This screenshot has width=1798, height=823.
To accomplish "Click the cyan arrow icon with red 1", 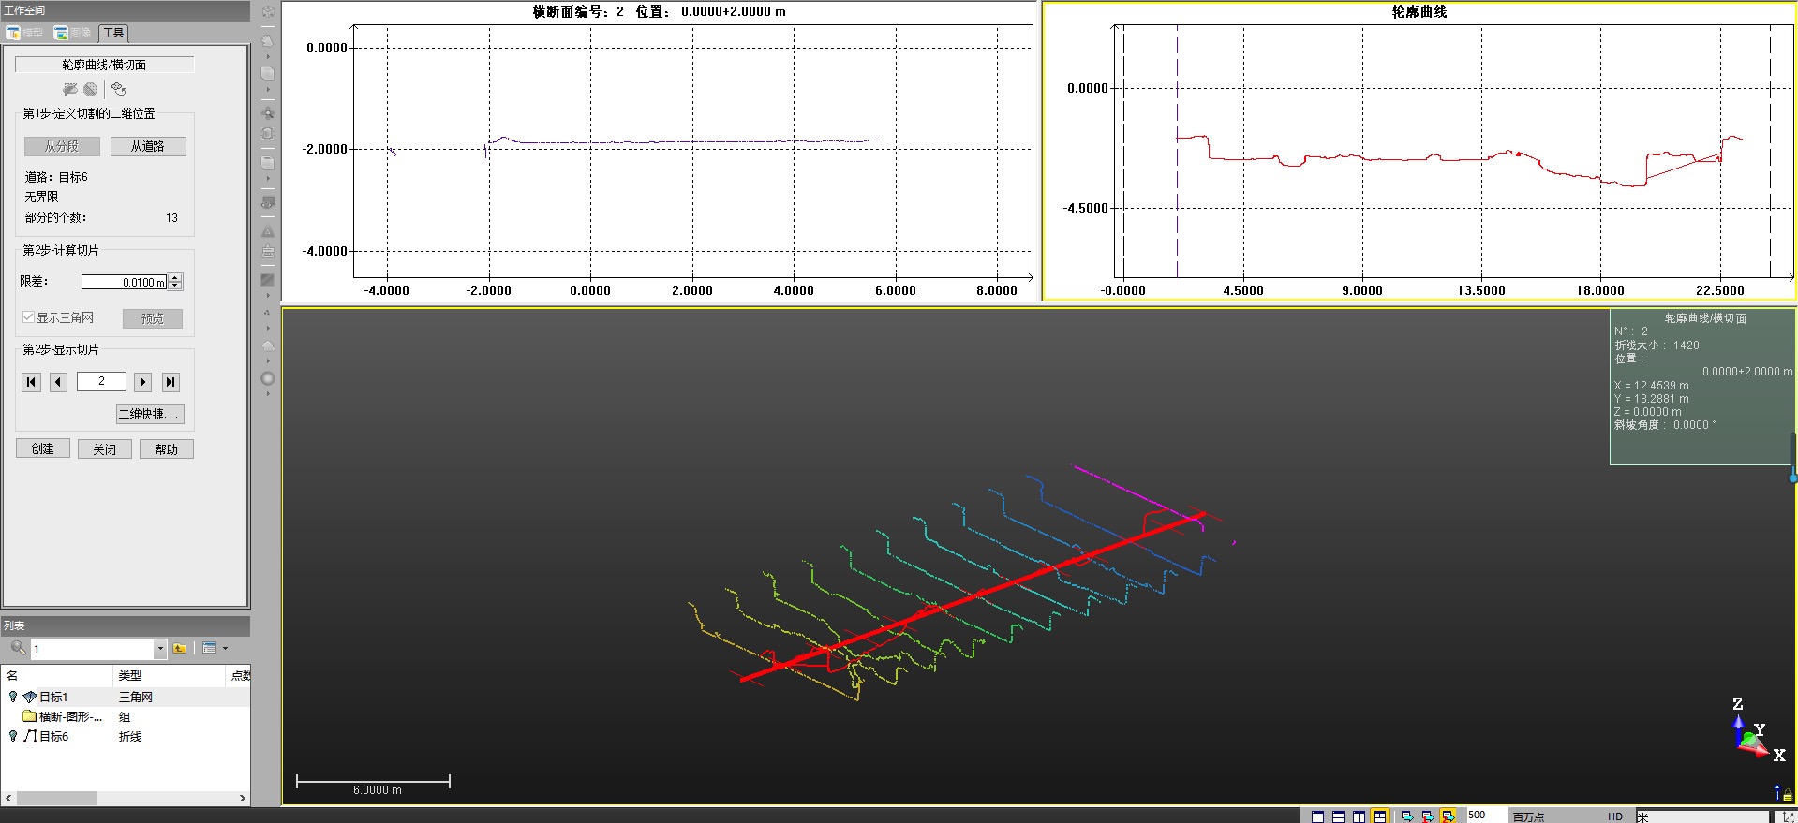I will coord(1428,816).
